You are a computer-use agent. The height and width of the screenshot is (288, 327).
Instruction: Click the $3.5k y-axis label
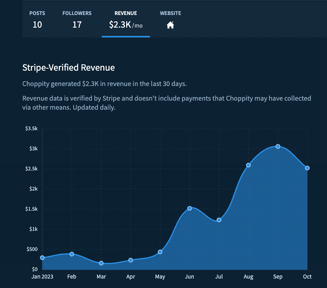(31, 129)
